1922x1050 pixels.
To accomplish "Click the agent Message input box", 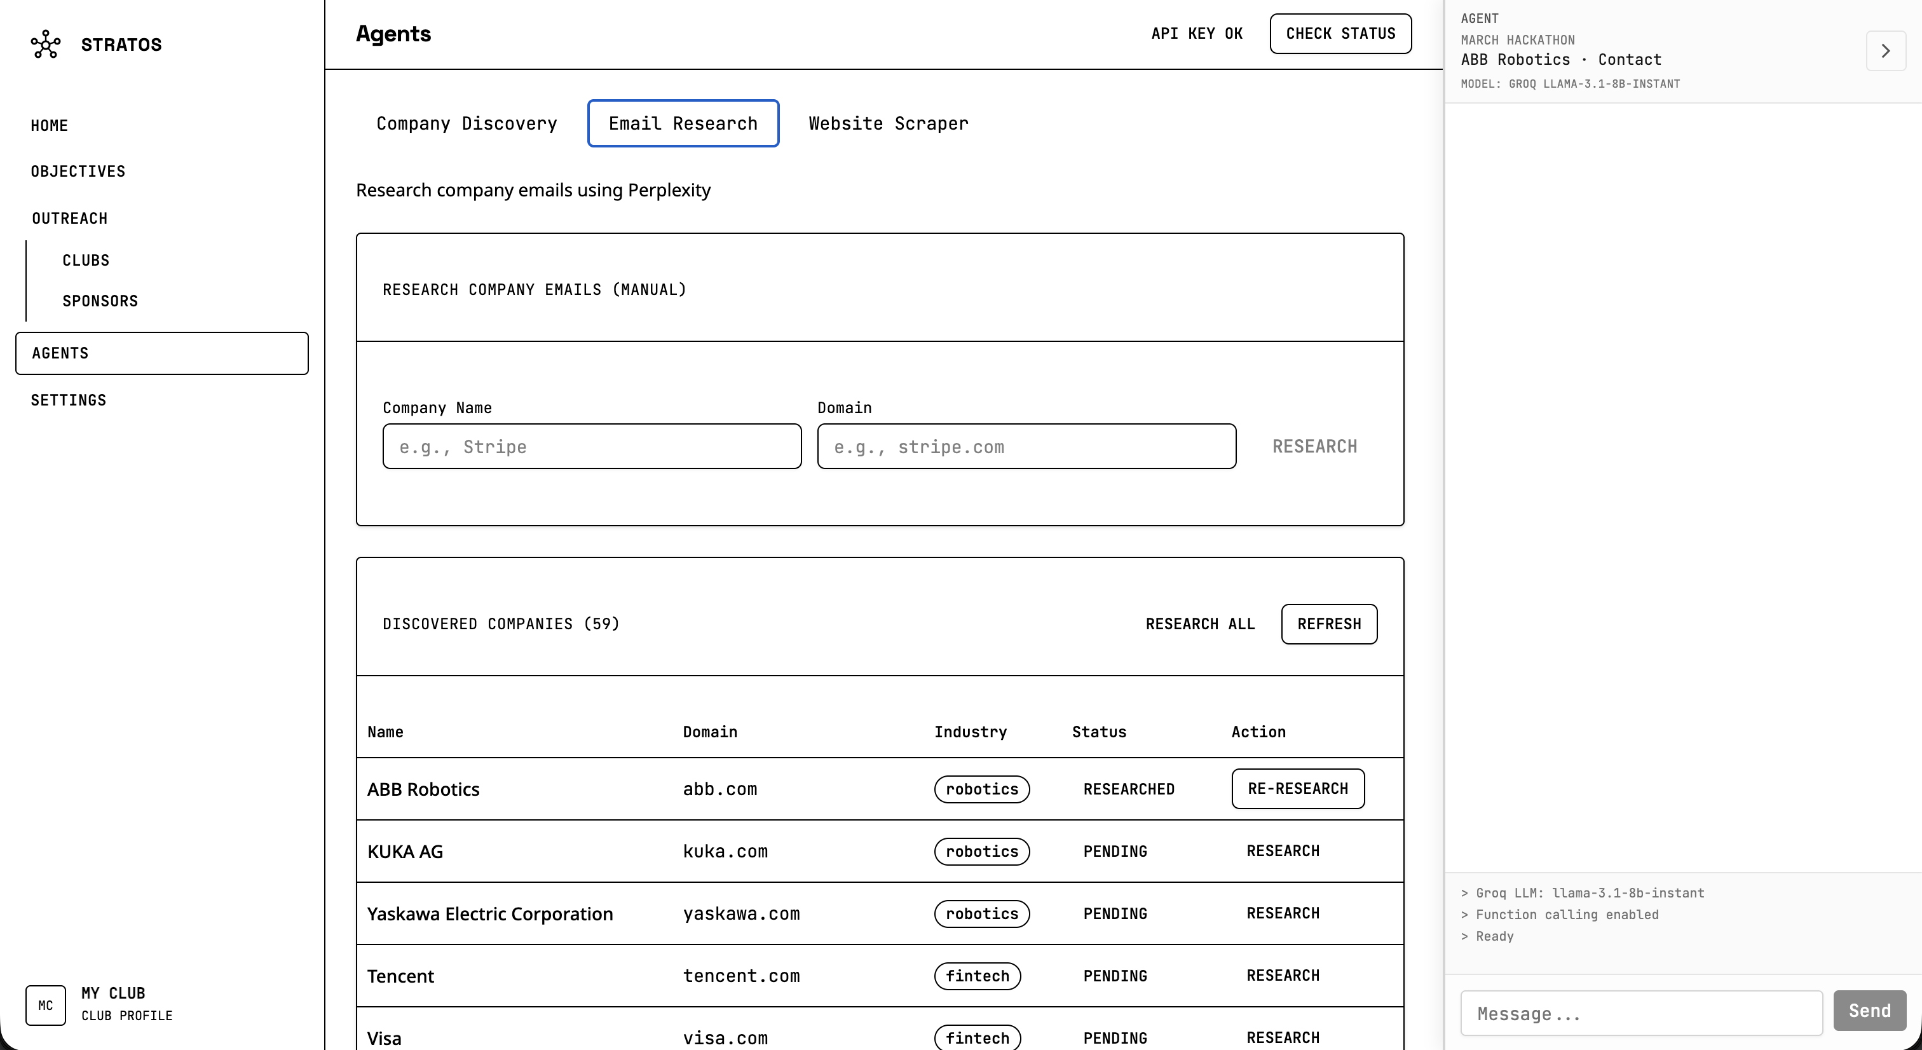I will coord(1640,1013).
